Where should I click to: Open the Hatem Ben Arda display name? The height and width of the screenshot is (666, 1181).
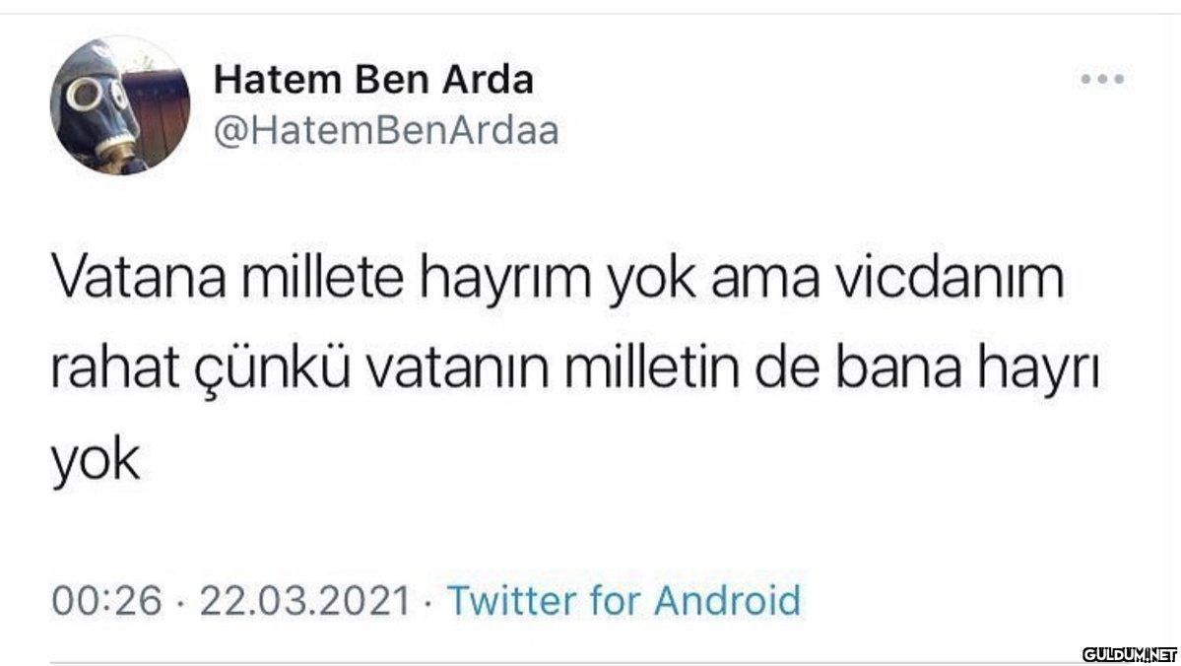coord(373,80)
